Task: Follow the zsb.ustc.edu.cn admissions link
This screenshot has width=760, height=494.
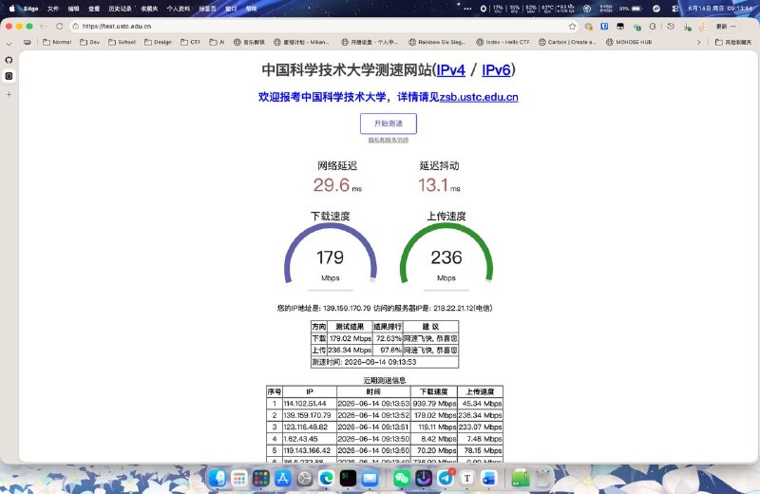Action: (x=479, y=97)
